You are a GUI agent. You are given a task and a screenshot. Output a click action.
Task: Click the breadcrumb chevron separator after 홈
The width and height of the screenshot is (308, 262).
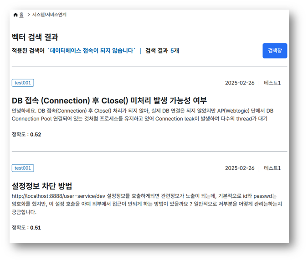[28, 15]
